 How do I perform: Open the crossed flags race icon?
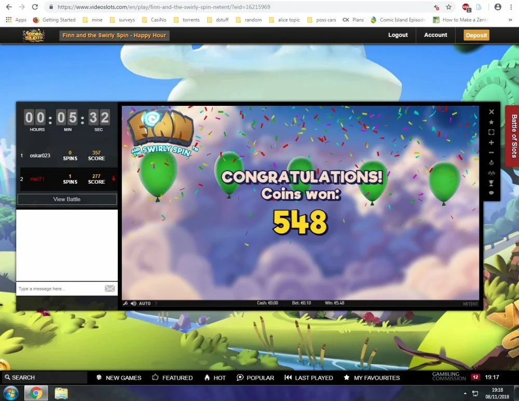click(x=491, y=173)
